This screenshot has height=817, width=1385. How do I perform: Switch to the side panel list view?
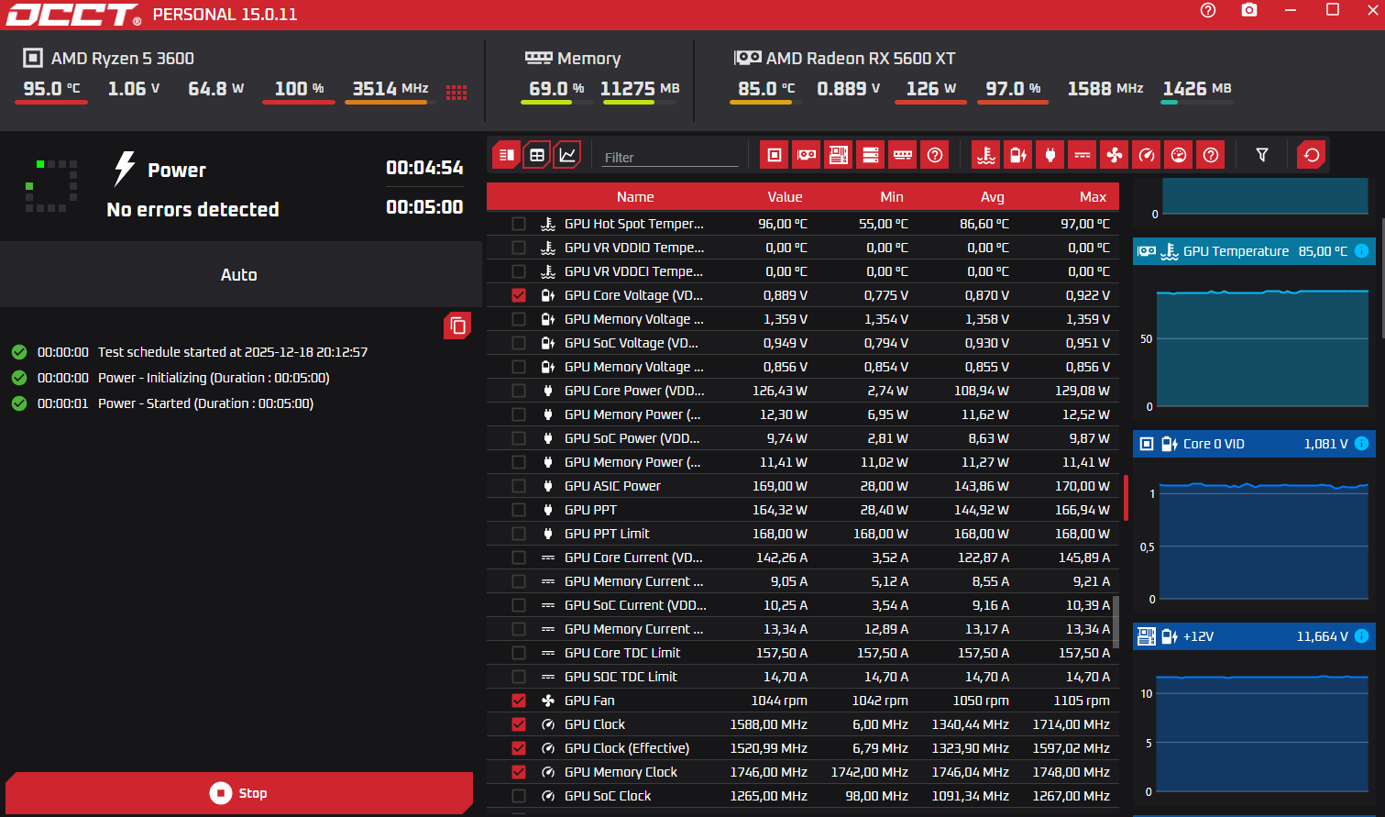(x=506, y=156)
